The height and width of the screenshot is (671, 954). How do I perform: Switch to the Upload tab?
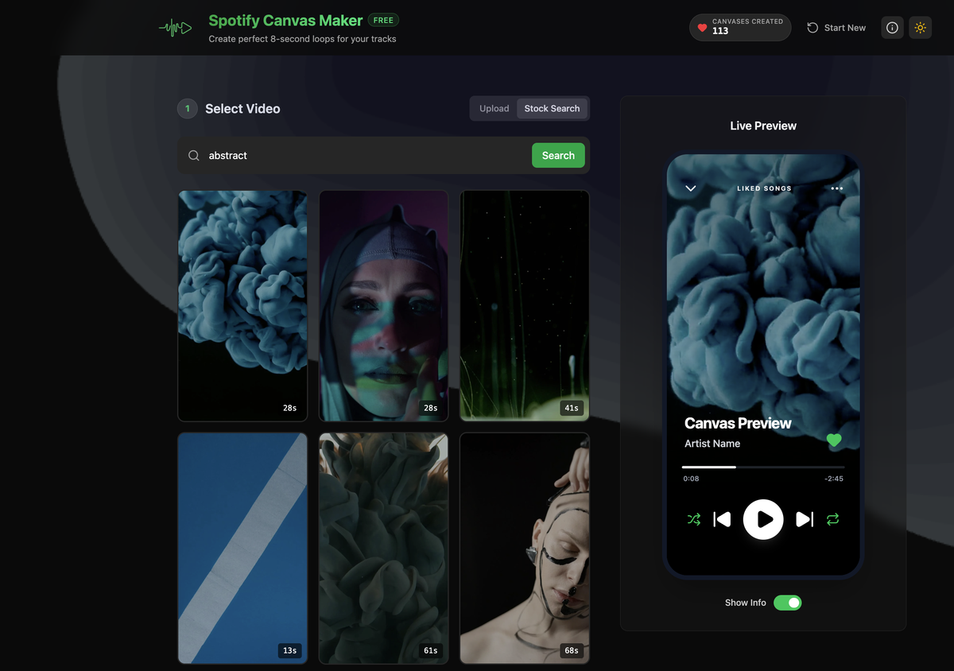click(494, 108)
